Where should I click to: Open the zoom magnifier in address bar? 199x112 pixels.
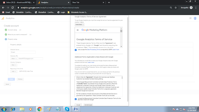coord(171,7)
